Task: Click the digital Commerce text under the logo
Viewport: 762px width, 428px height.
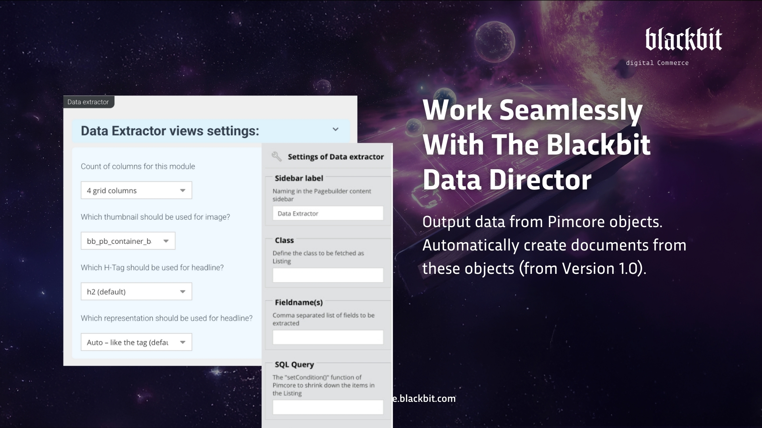Action: [x=657, y=63]
